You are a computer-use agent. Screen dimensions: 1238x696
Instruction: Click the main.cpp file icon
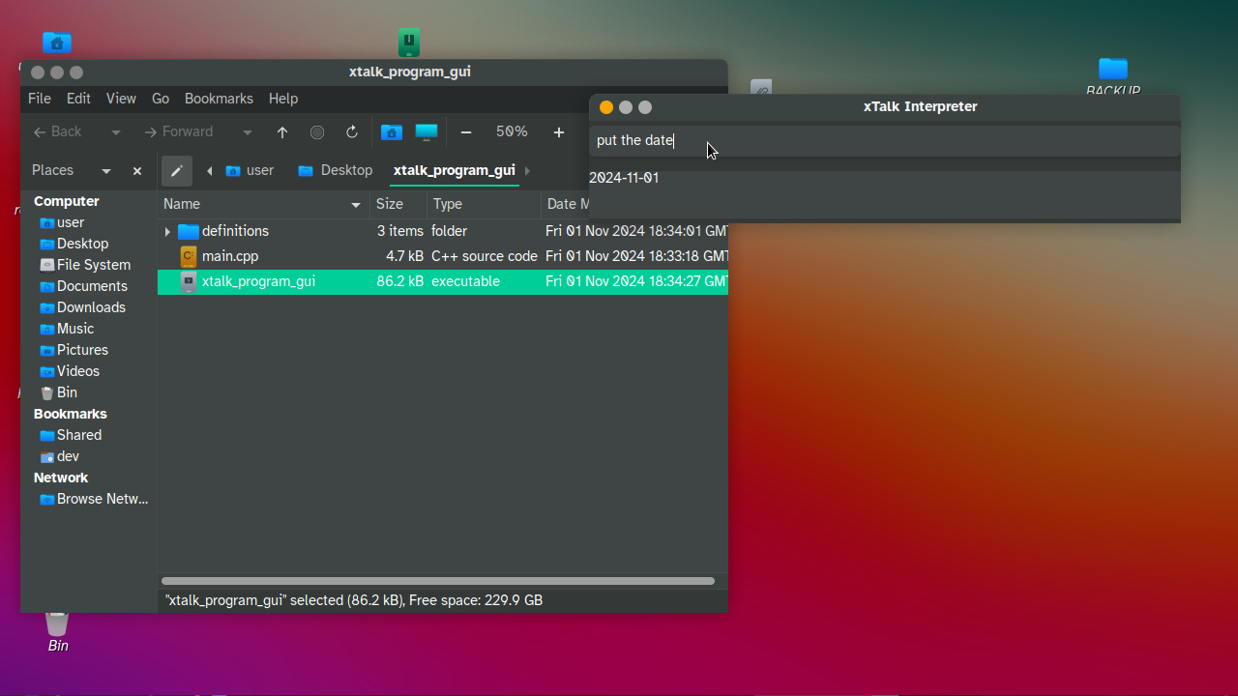(x=189, y=256)
